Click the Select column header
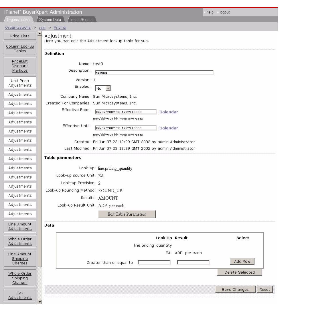 (x=242, y=238)
